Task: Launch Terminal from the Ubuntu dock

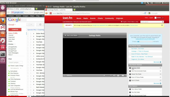Action: coord(3,54)
